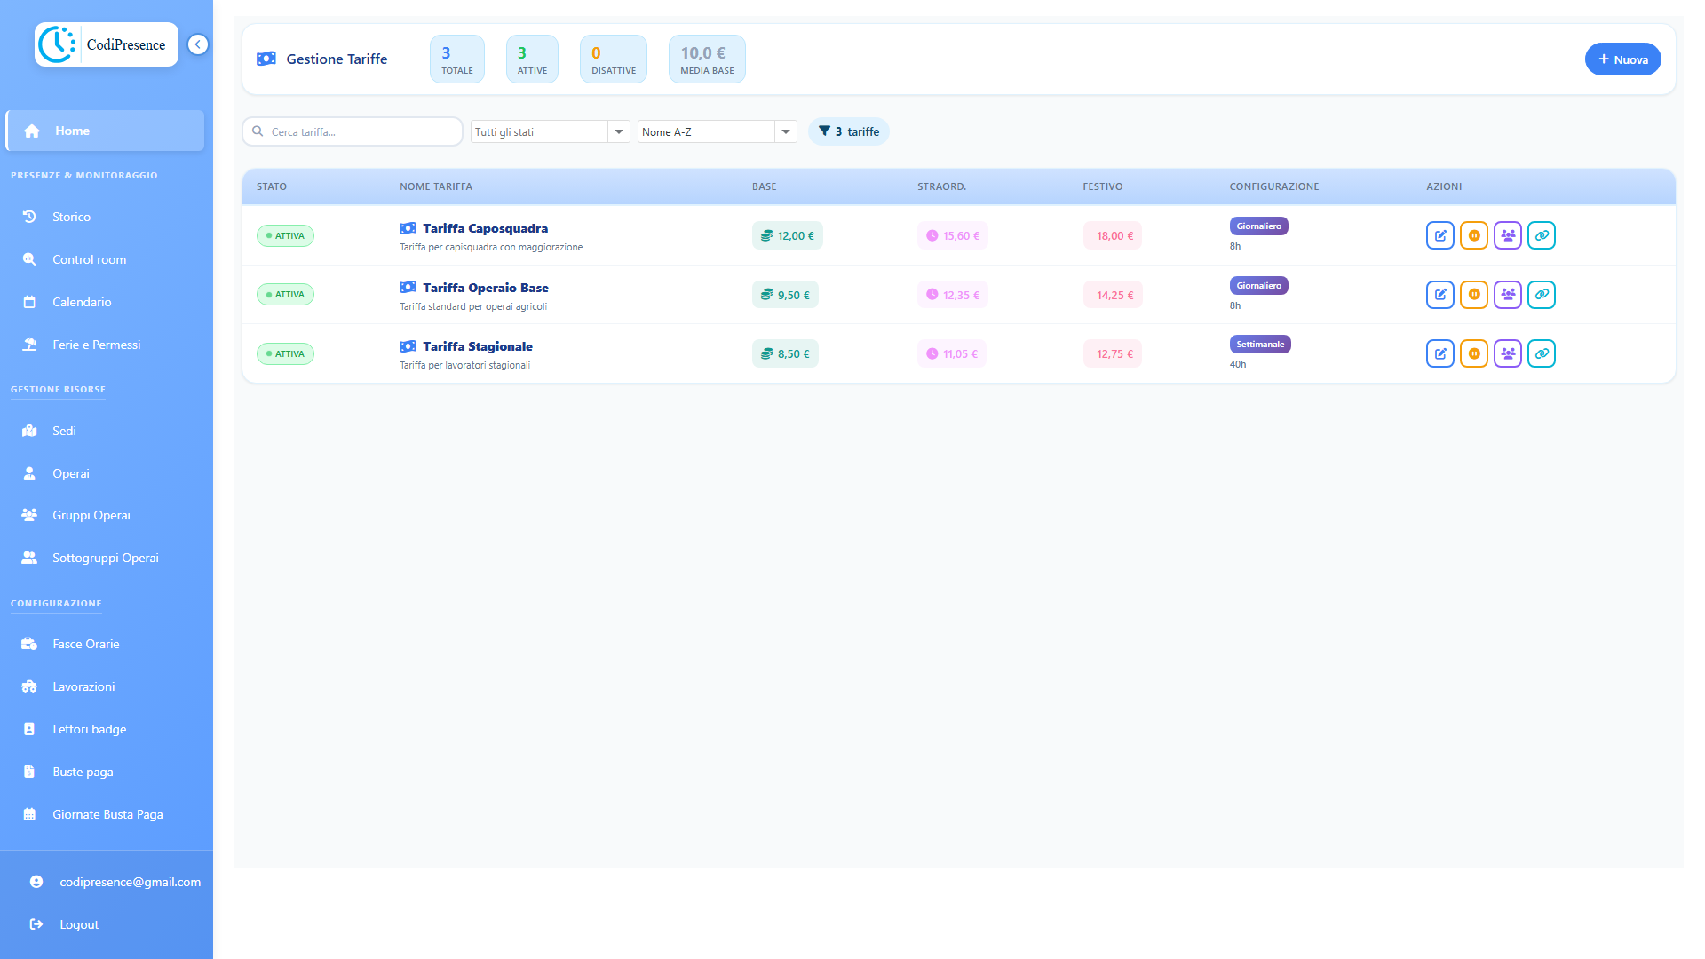Click Logout in the sidebar

78,924
